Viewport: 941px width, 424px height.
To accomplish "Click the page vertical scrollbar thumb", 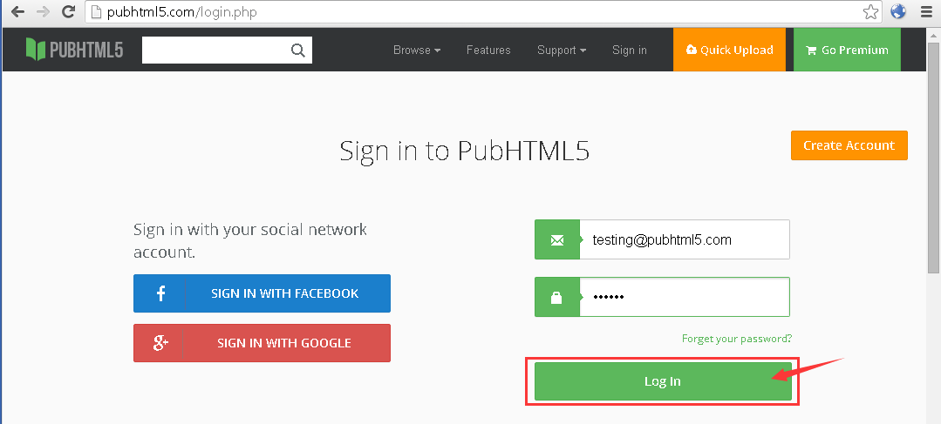I will 932,174.
